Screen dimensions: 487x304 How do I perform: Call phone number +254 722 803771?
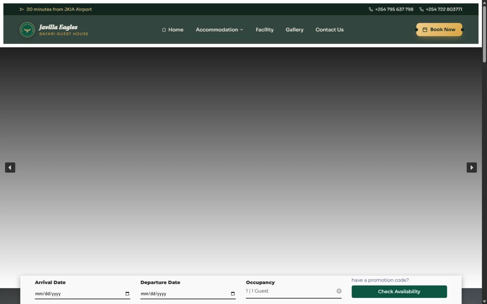pos(444,9)
